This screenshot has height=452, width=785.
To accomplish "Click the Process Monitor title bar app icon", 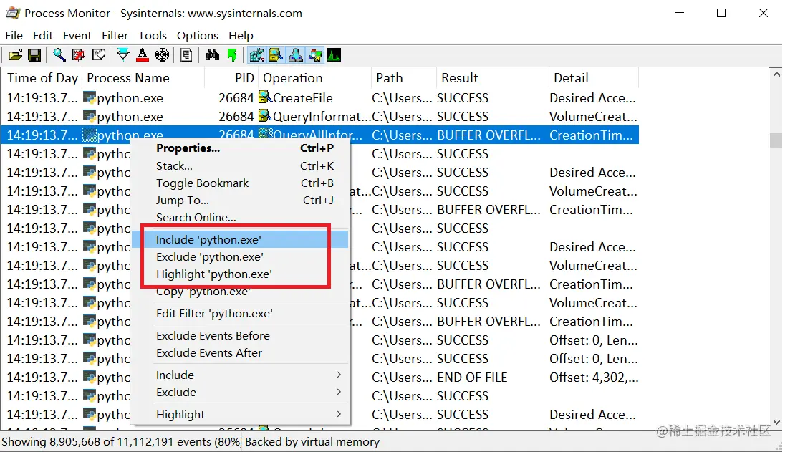I will tap(13, 13).
